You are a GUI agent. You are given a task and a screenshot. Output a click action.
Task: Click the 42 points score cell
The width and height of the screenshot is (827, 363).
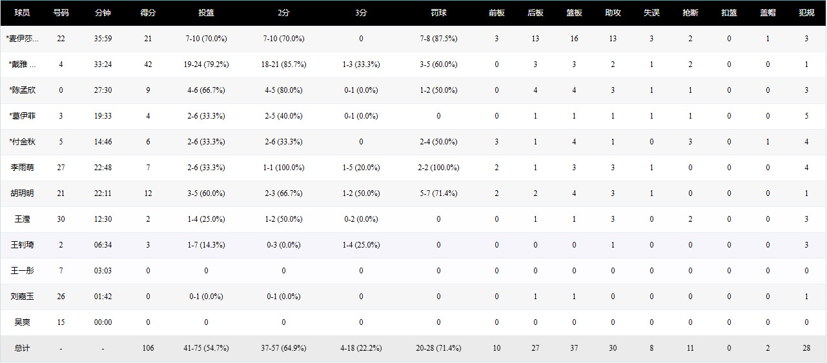[x=148, y=64]
